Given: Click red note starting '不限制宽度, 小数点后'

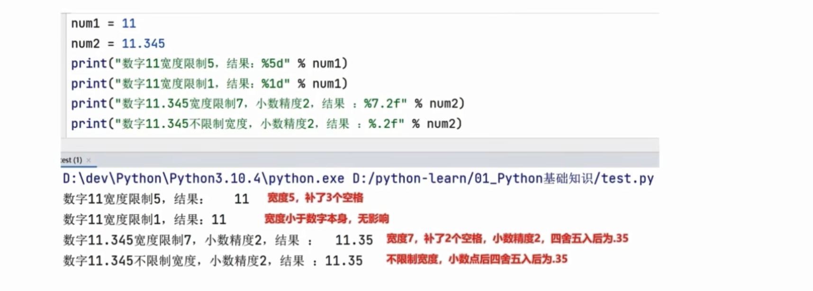Looking at the screenshot, I should click(x=477, y=259).
